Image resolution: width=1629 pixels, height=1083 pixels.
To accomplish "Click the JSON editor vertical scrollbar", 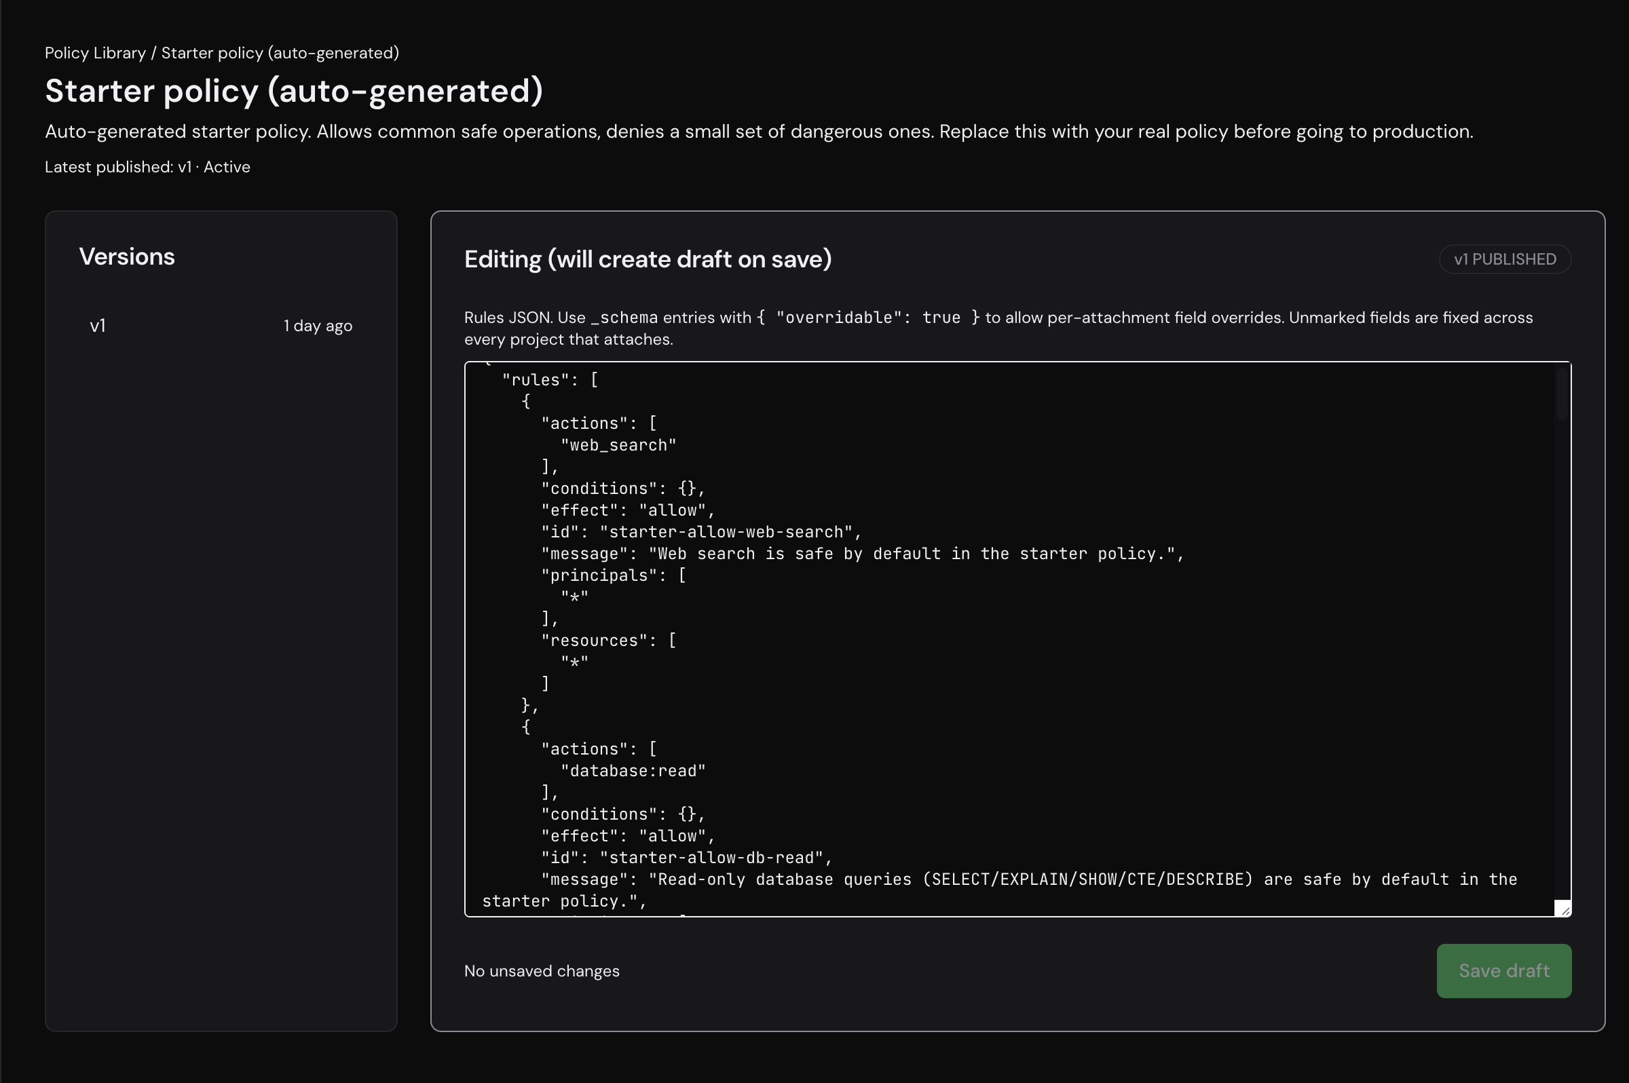I will [x=1561, y=394].
